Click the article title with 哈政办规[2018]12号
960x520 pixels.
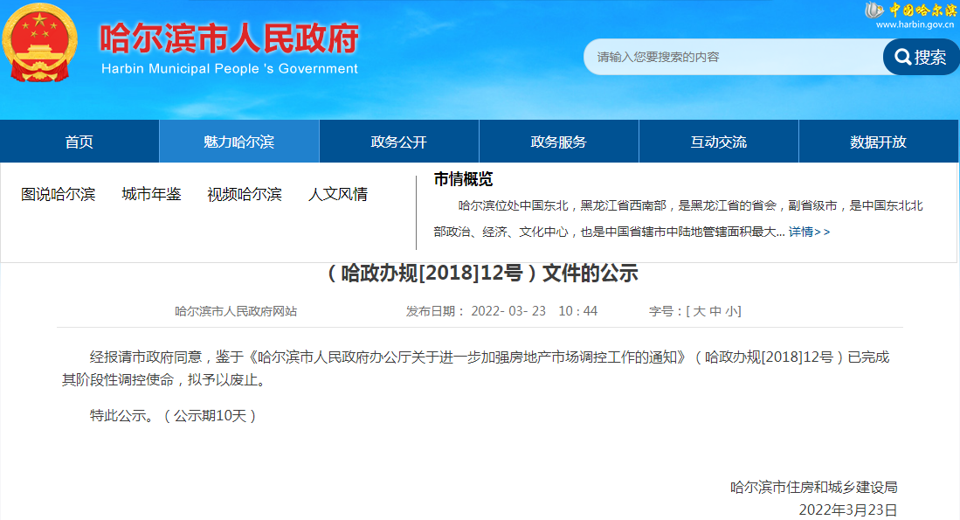pyautogui.click(x=482, y=273)
